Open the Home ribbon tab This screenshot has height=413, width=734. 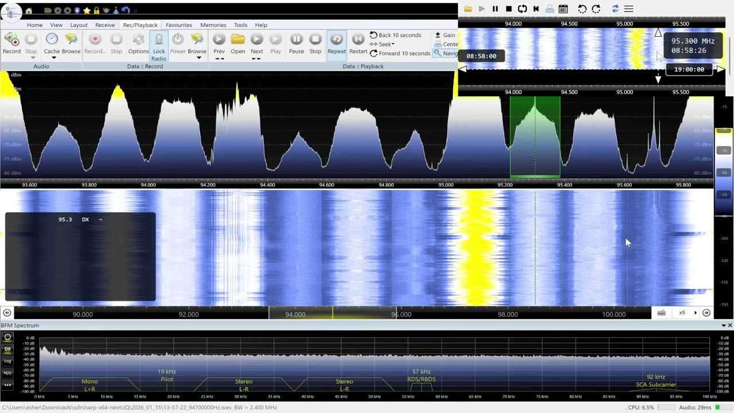34,25
